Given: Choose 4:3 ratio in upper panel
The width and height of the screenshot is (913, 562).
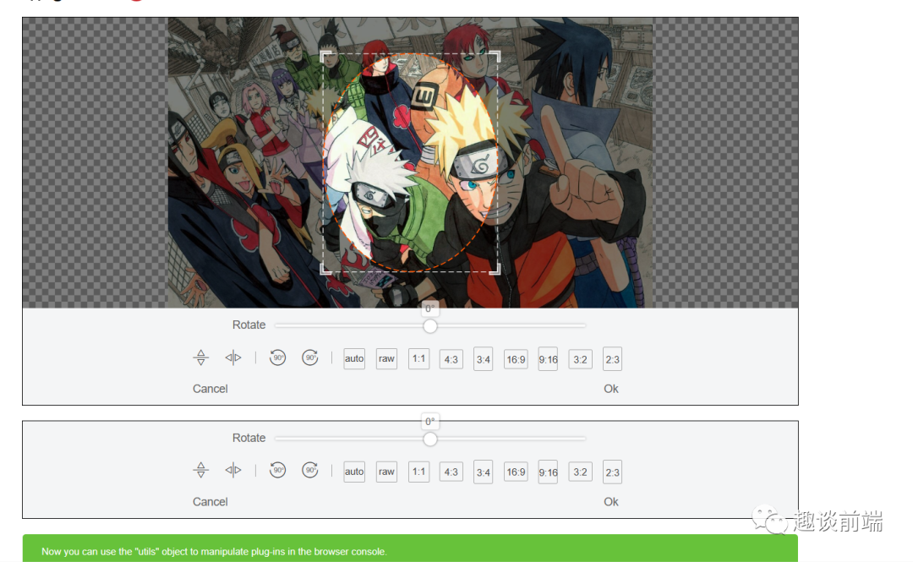Looking at the screenshot, I should click(x=451, y=359).
